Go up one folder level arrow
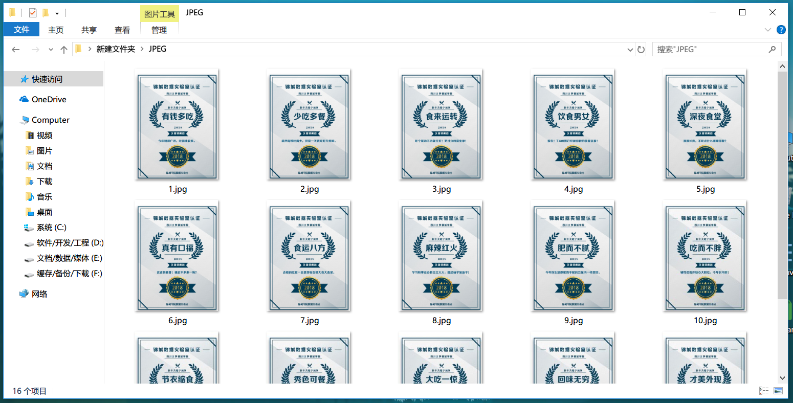 pyautogui.click(x=63, y=49)
